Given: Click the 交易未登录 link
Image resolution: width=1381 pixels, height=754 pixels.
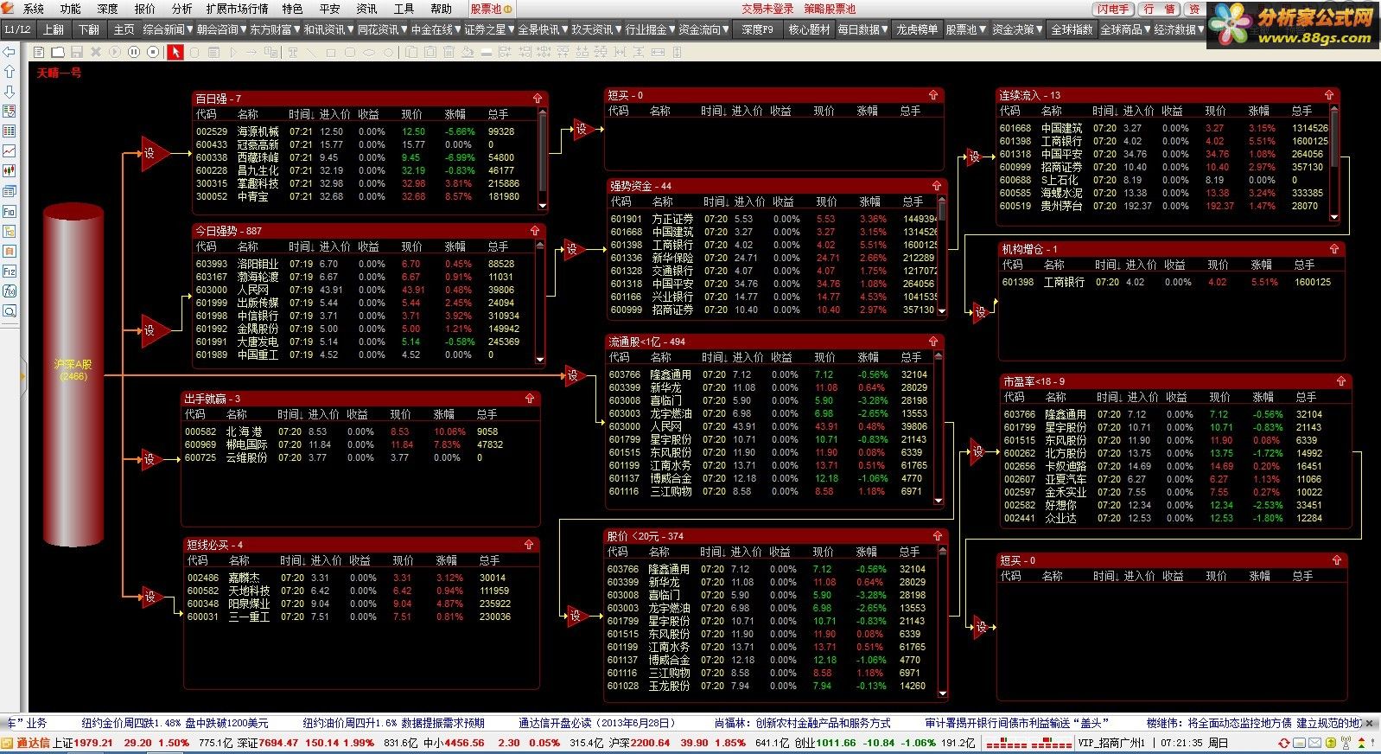Looking at the screenshot, I should (767, 9).
